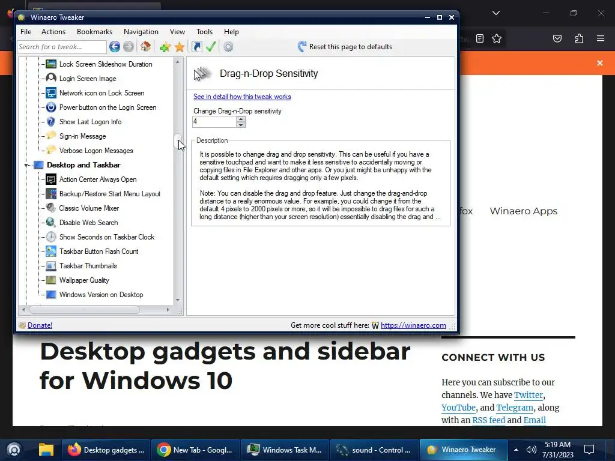Close the orange notification bar in Firefox

[x=600, y=62]
